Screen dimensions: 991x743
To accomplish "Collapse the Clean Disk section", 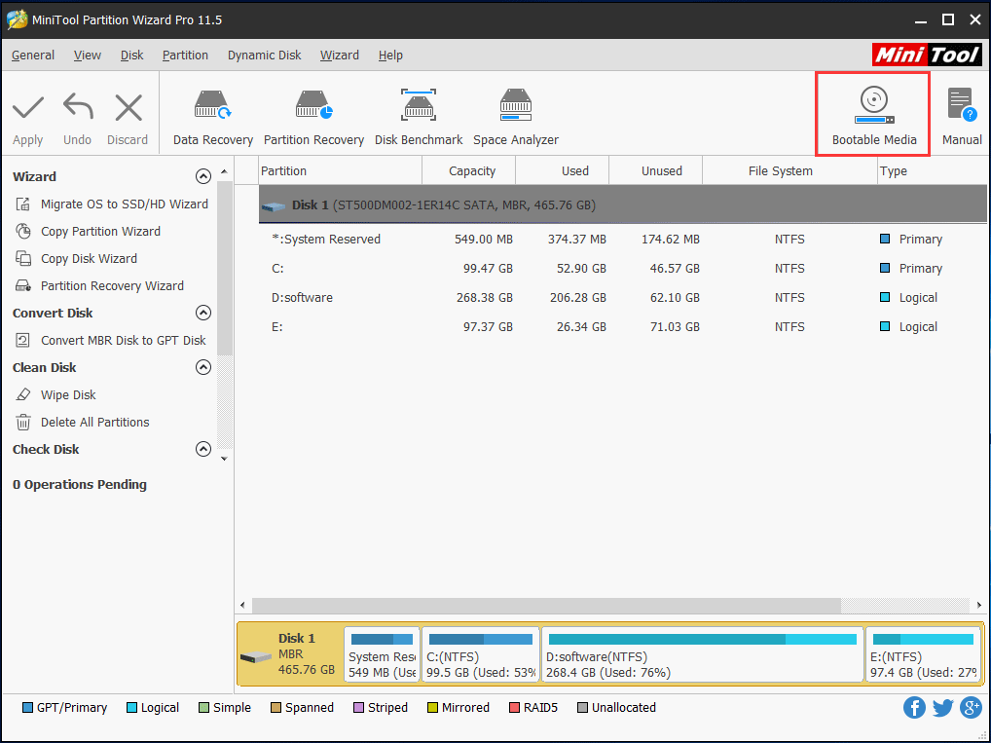I will 202,367.
